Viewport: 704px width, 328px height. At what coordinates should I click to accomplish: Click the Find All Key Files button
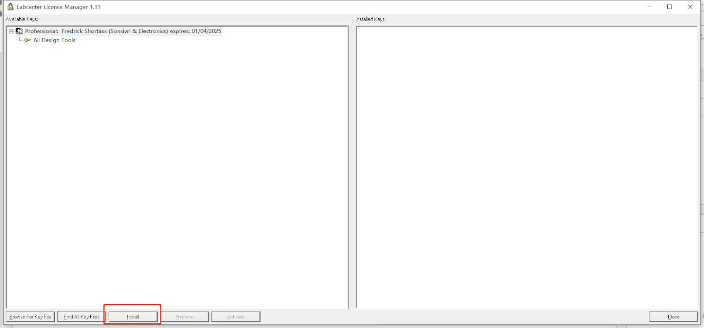click(82, 317)
